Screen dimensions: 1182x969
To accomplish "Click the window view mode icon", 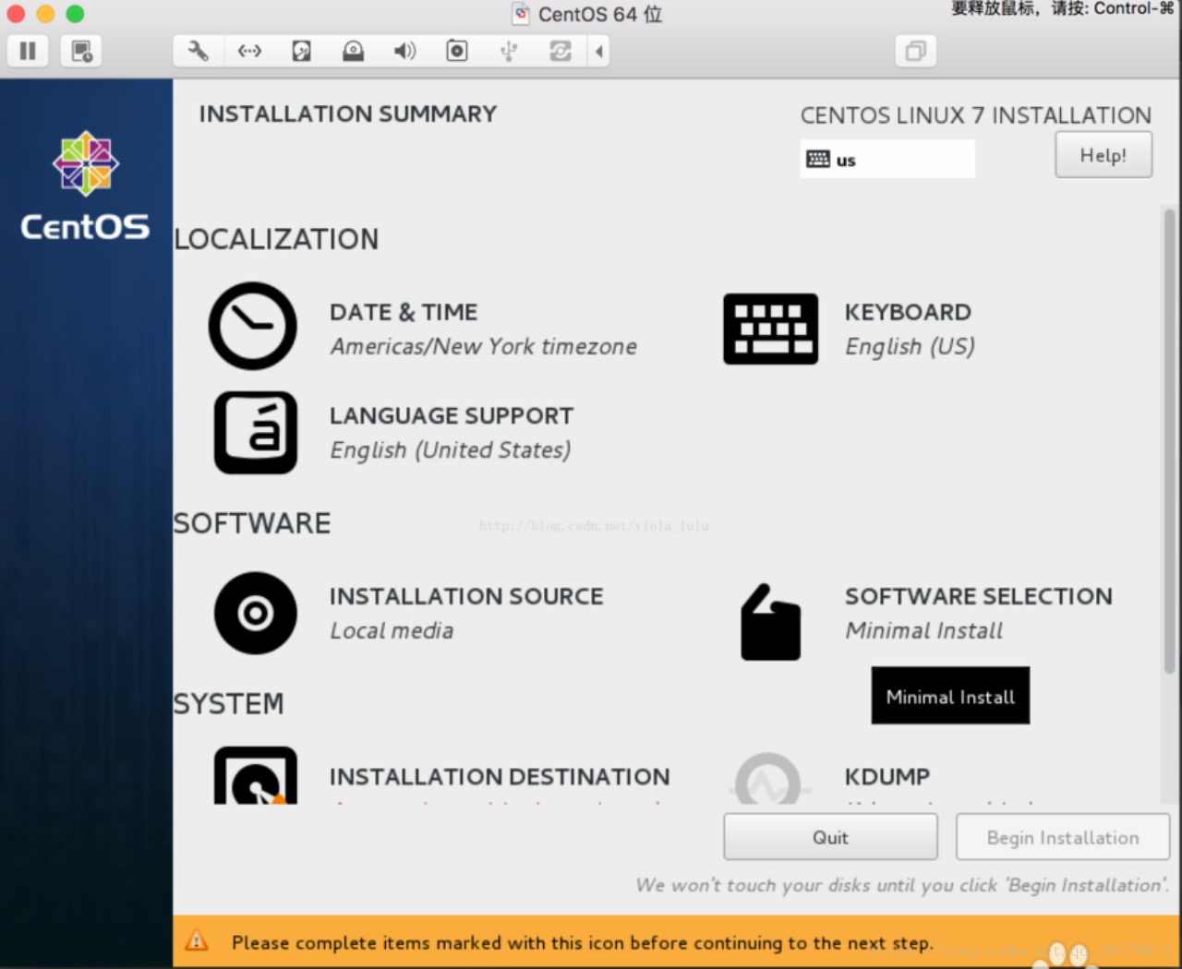I will (916, 51).
